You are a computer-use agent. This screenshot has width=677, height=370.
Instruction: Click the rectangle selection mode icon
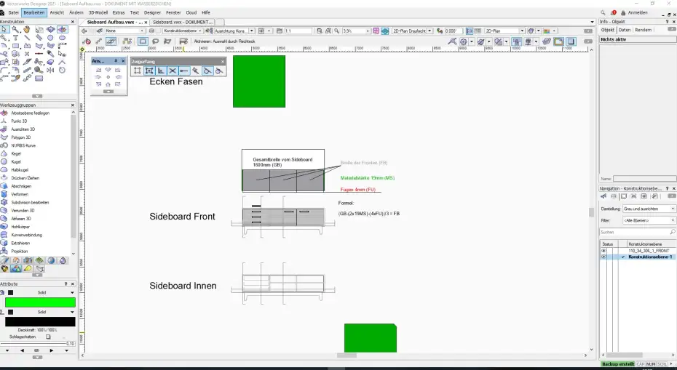tap(143, 41)
